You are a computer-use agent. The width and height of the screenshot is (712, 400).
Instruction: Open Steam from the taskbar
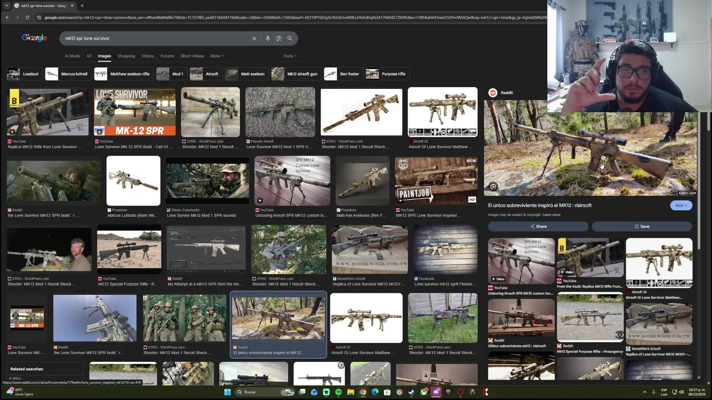click(x=412, y=392)
